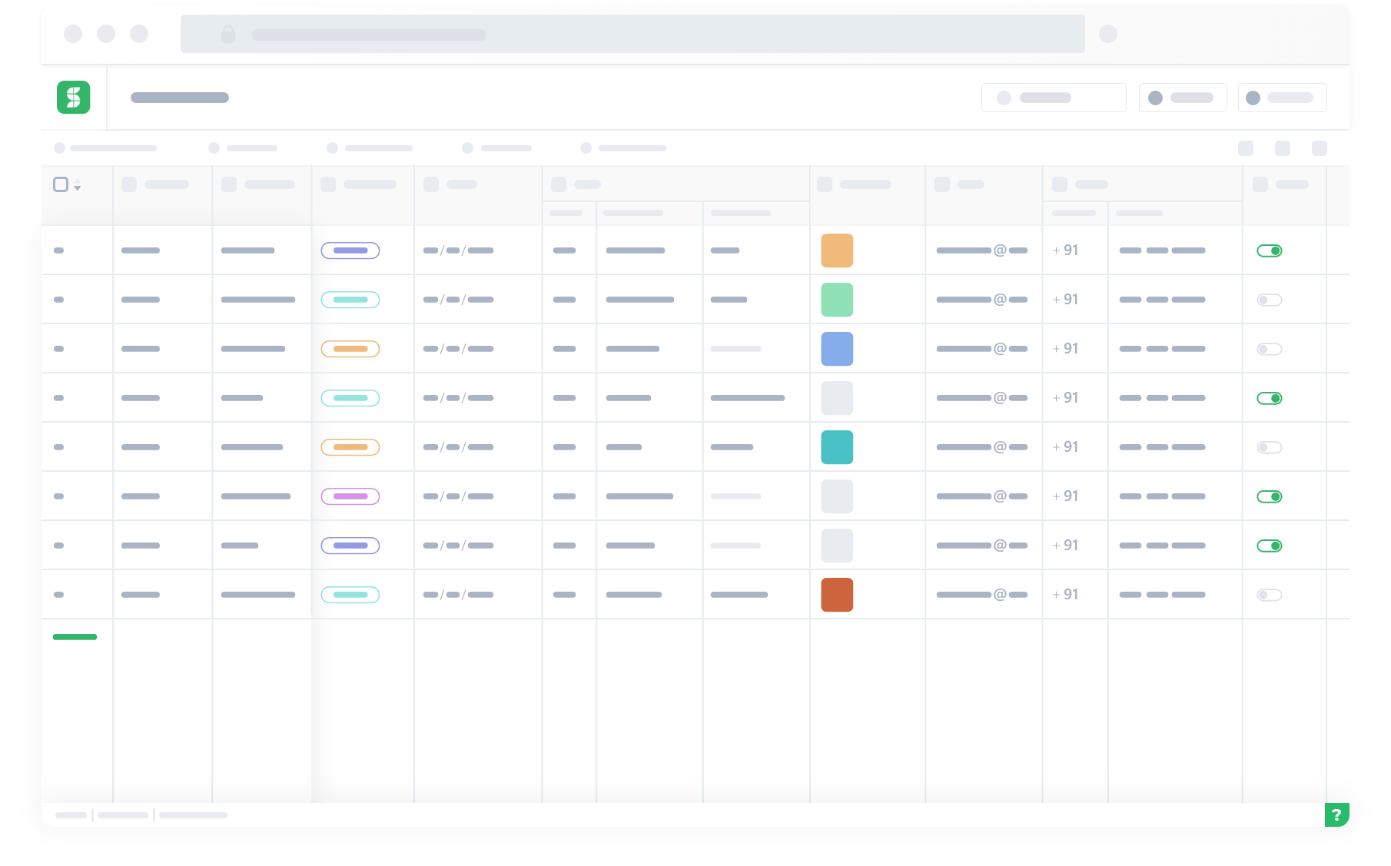Click the @ email cell in first row
This screenshot has width=1391, height=866.
pyautogui.click(x=982, y=251)
